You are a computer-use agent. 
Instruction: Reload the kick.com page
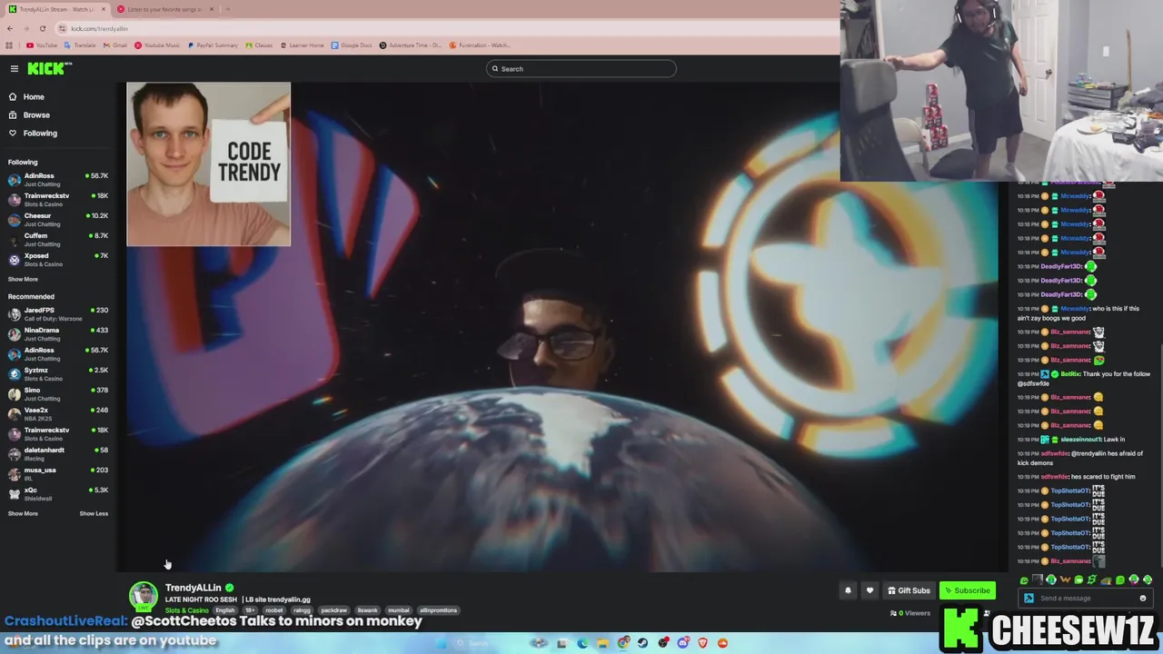(43, 28)
